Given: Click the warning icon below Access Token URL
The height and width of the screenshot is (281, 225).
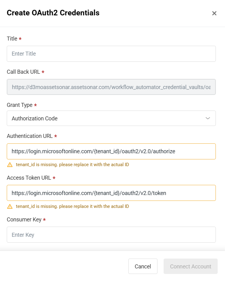Looking at the screenshot, I should [10, 206].
